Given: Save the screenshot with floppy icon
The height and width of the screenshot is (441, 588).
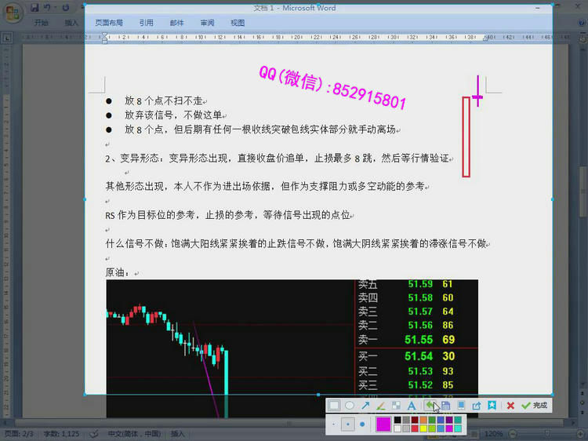Looking at the screenshot, I should pos(445,406).
